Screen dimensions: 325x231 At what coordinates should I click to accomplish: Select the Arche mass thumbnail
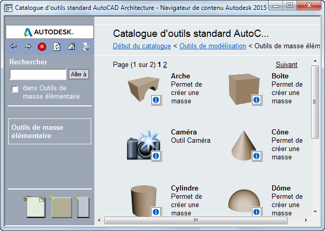[143, 89]
